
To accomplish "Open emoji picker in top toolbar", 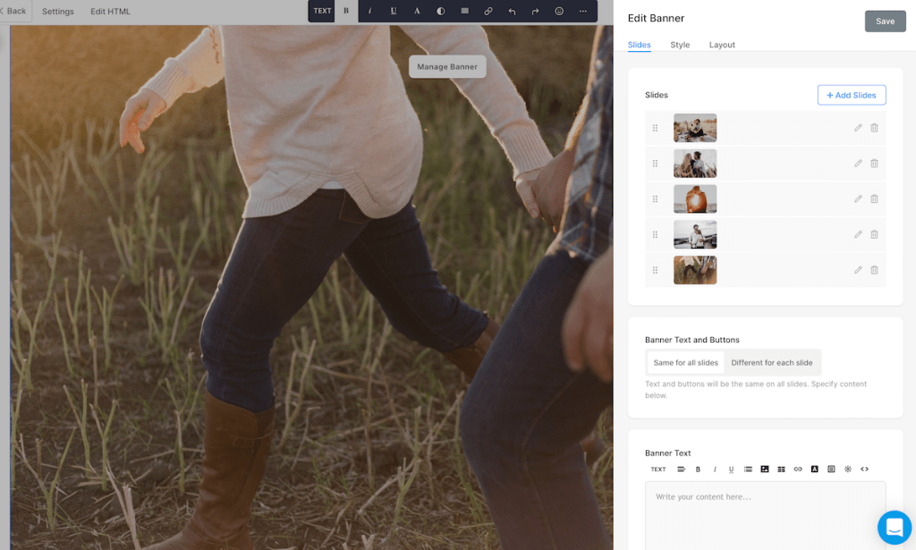I will click(559, 11).
